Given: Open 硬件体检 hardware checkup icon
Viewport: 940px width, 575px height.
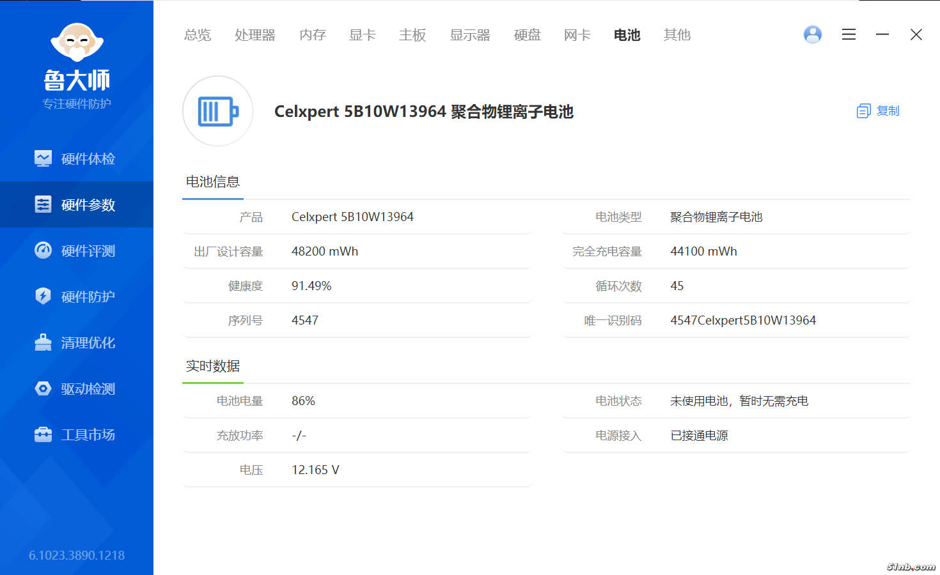Looking at the screenshot, I should 43,158.
